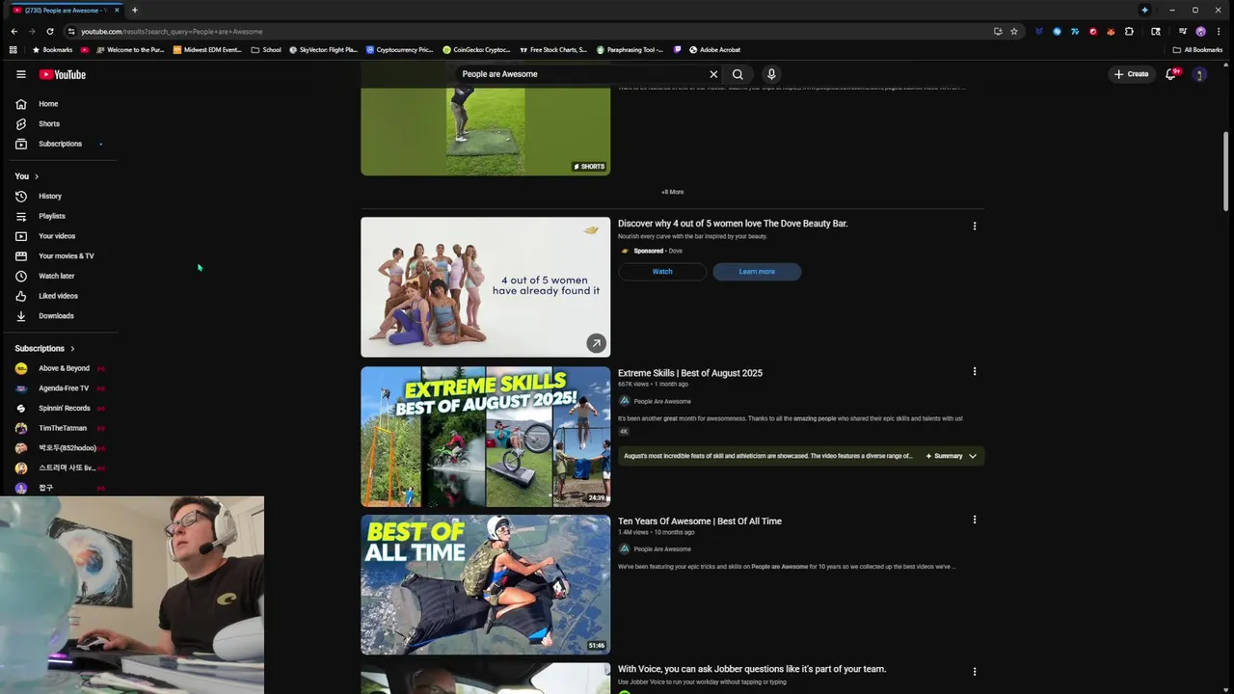Open the Midwest EDM Events bookmark

click(207, 50)
